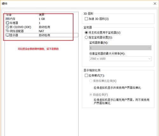Click the network adapter (网络适配器) icon
The width and height of the screenshot is (159, 136).
8,31
